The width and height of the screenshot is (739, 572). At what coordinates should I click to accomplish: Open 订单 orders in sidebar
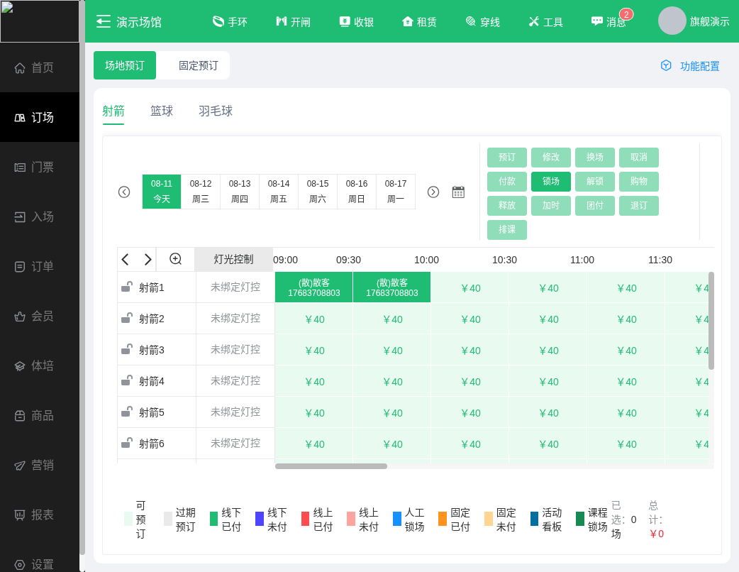click(x=40, y=266)
